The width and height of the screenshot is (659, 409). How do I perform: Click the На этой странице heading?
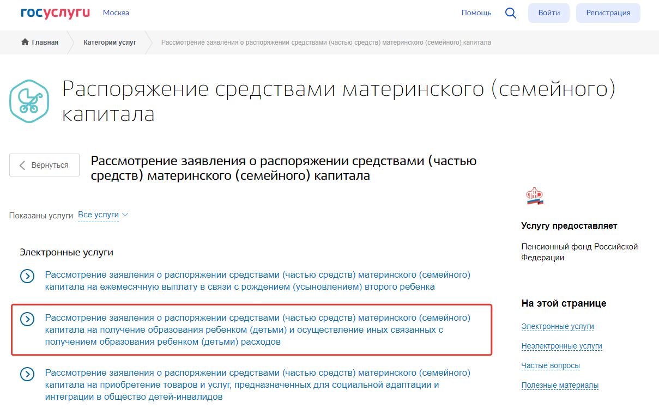tap(564, 303)
